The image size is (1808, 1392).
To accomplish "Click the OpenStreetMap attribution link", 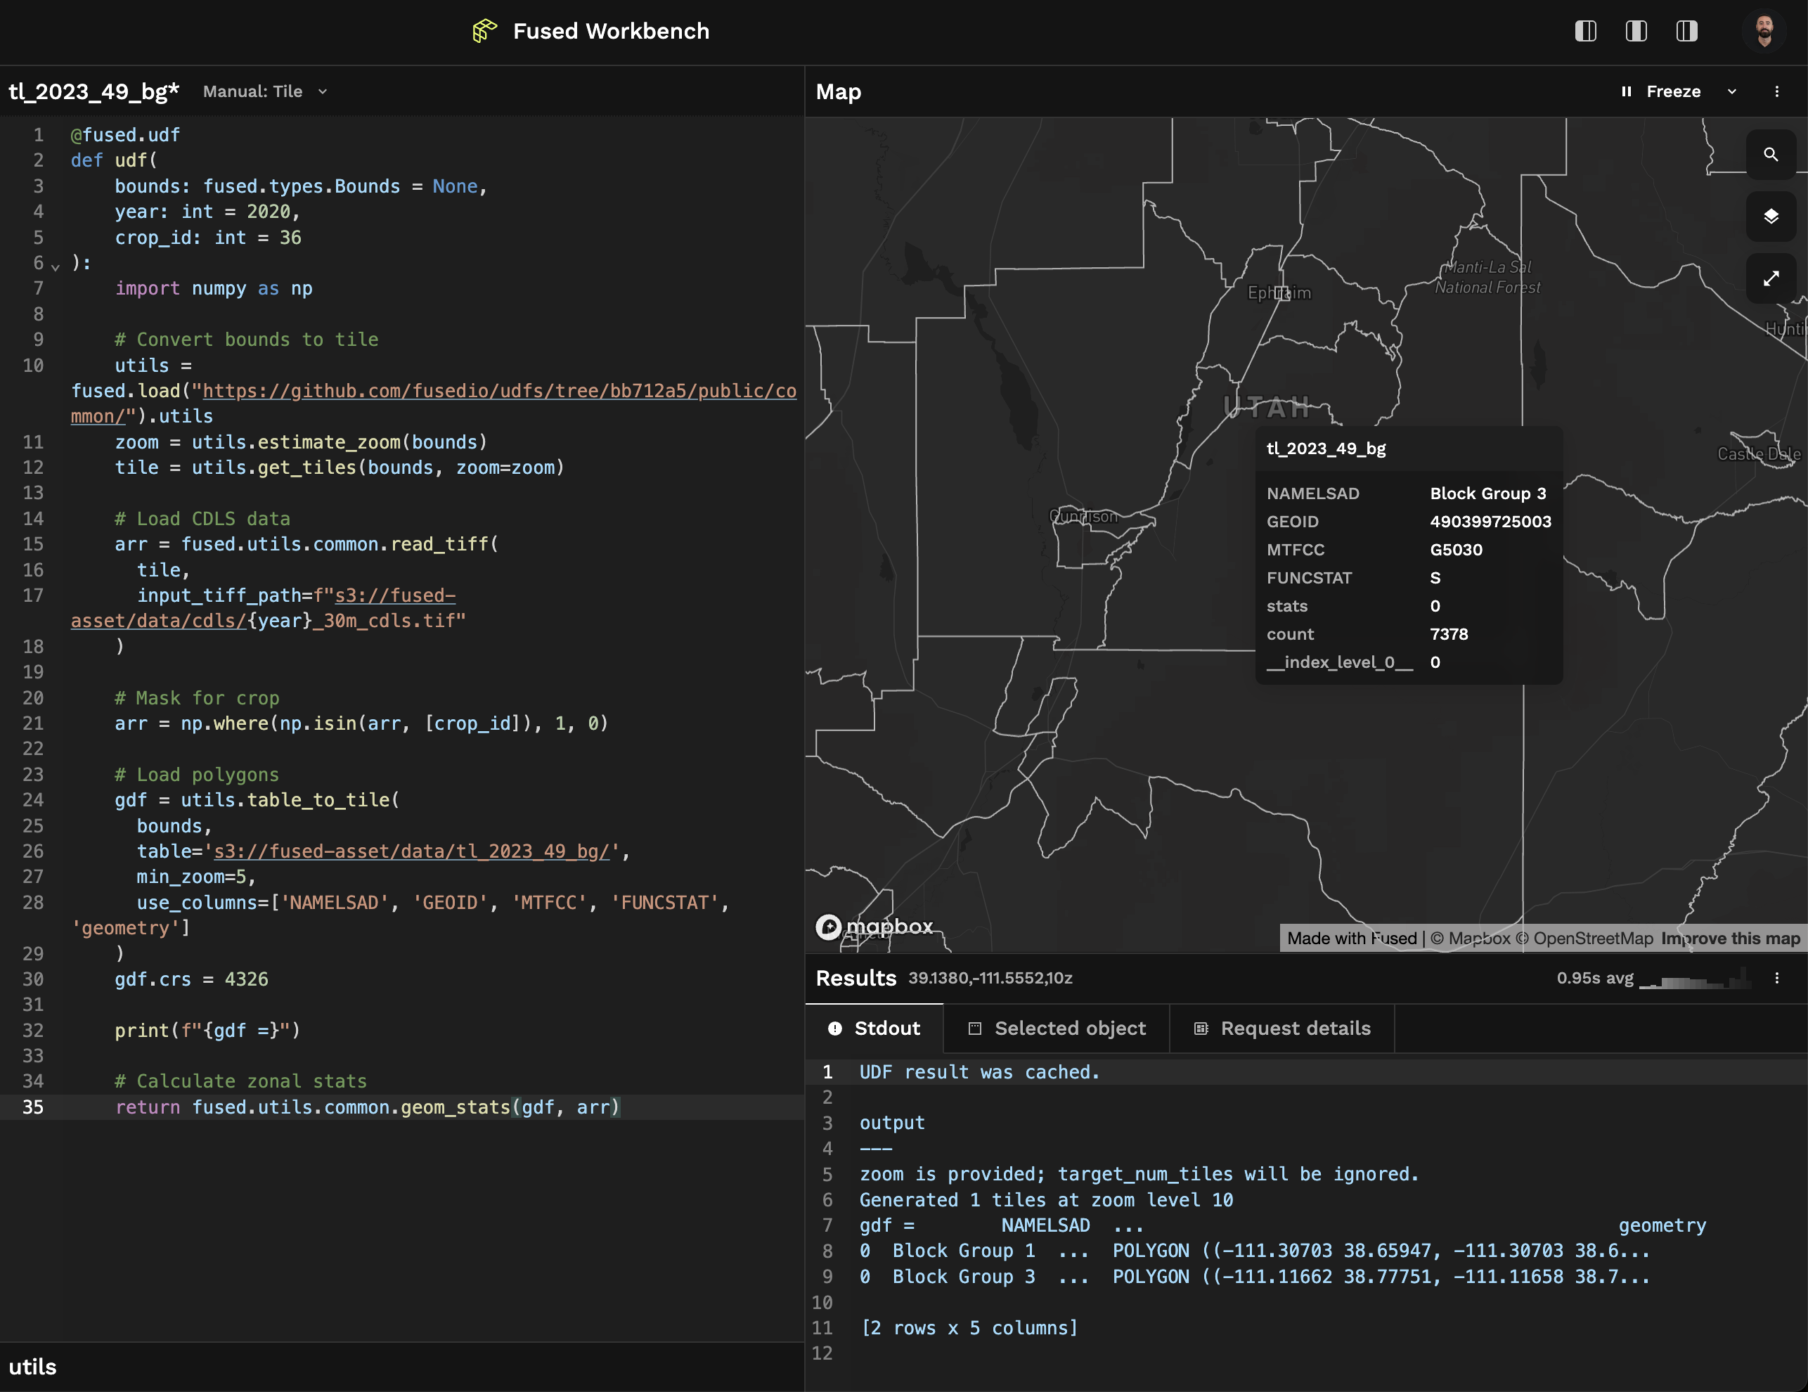I will [x=1585, y=939].
